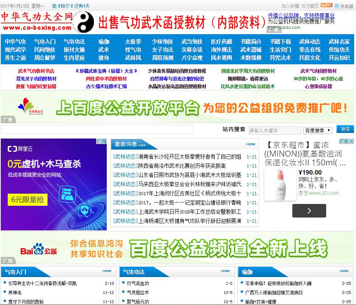Select 生肖星座 in navigation menu
356x305 pixels.
[74, 58]
